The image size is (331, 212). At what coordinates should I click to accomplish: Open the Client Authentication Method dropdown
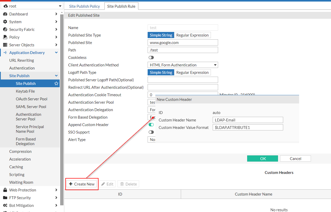pos(183,65)
